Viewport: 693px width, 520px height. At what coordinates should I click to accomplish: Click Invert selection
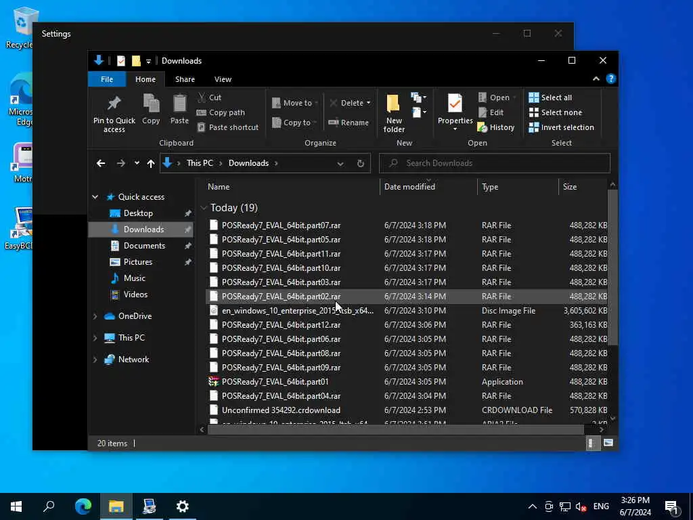(561, 127)
